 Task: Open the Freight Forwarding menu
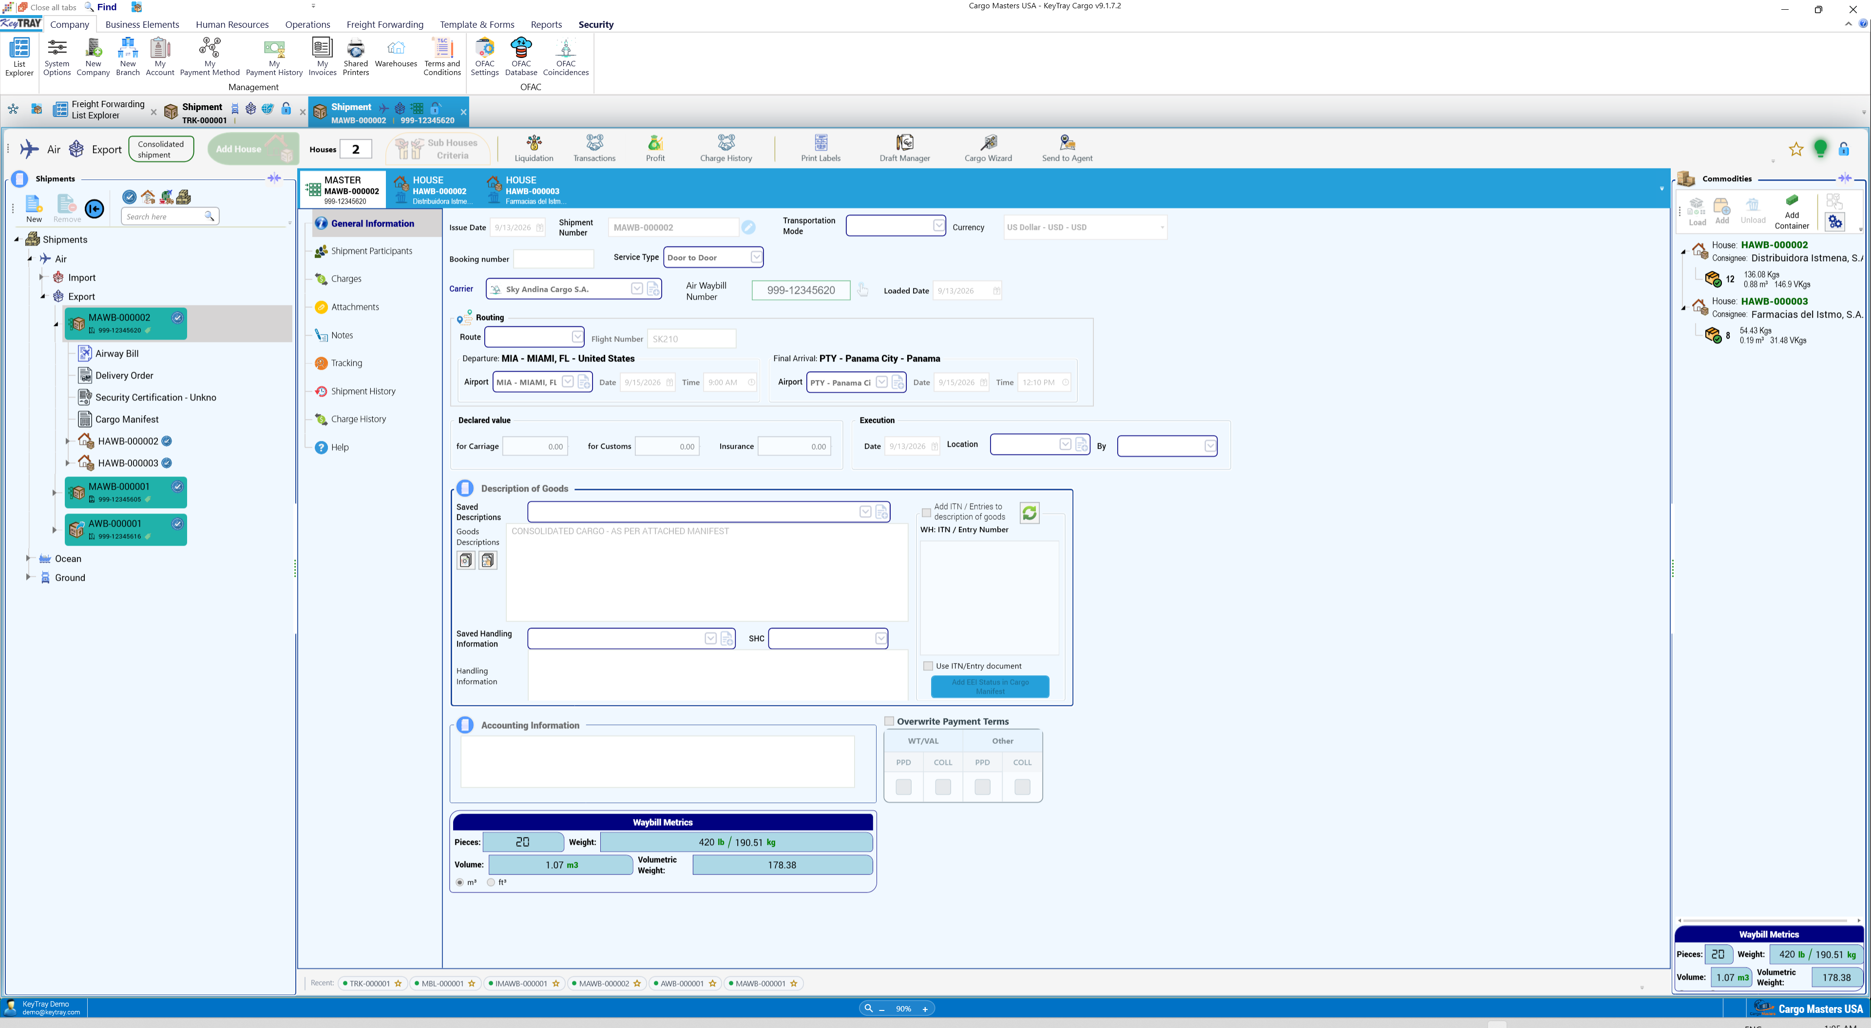[x=385, y=24]
